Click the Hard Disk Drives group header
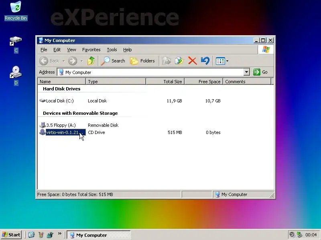Viewport: 321px width, 240px height. click(62, 89)
